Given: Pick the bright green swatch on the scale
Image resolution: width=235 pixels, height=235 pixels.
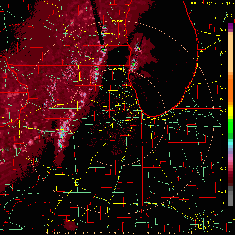Looking at the screenshot, I should coord(231,126).
